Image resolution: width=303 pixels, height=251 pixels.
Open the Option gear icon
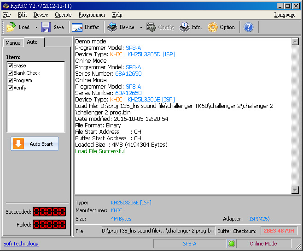213,27
